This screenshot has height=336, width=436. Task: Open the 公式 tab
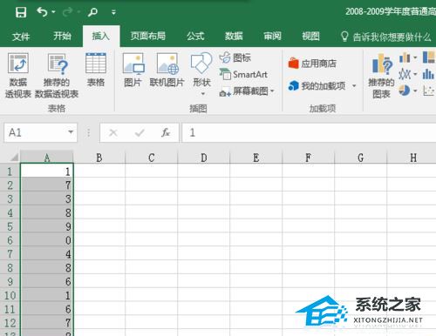(195, 36)
